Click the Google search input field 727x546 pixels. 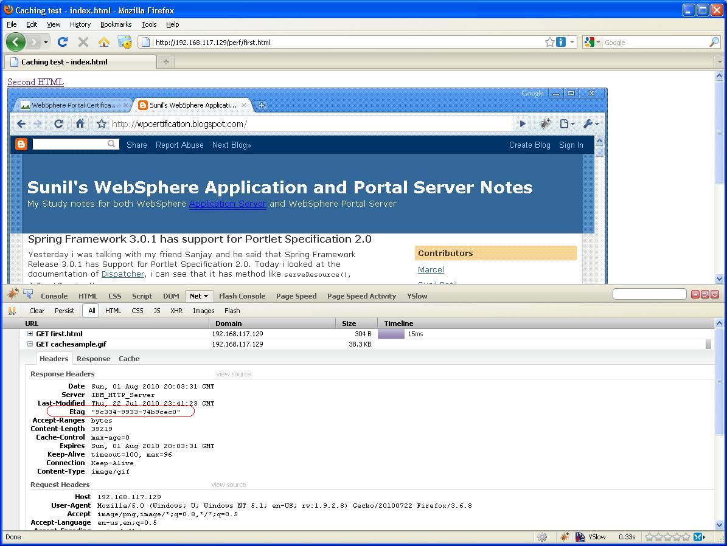click(x=655, y=42)
